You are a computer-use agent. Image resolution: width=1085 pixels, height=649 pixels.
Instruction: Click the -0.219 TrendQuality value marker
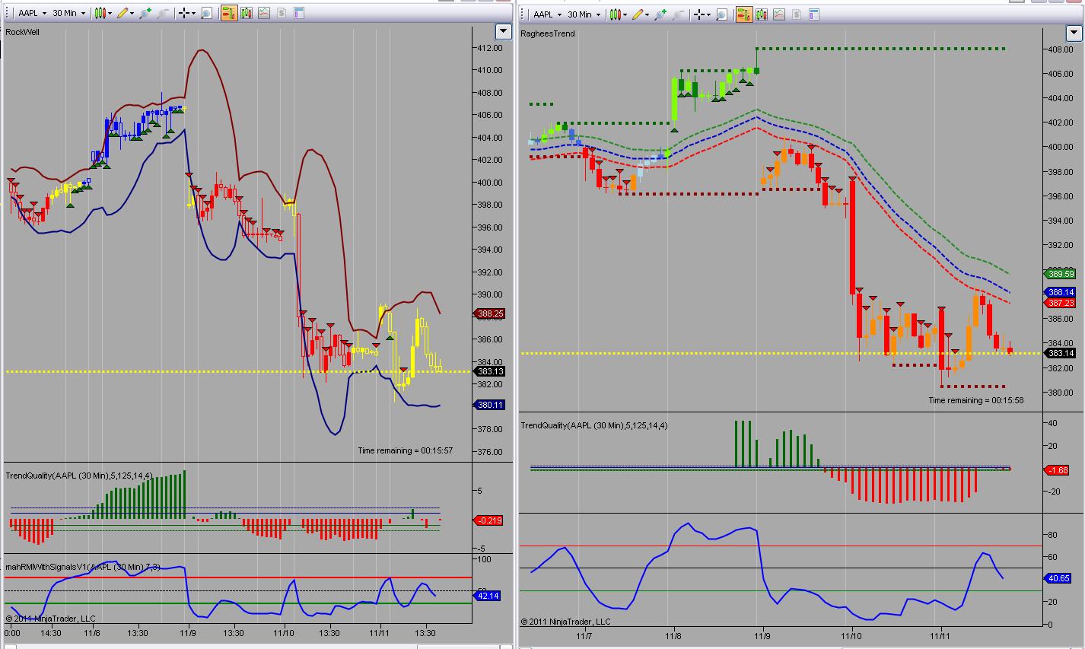488,520
